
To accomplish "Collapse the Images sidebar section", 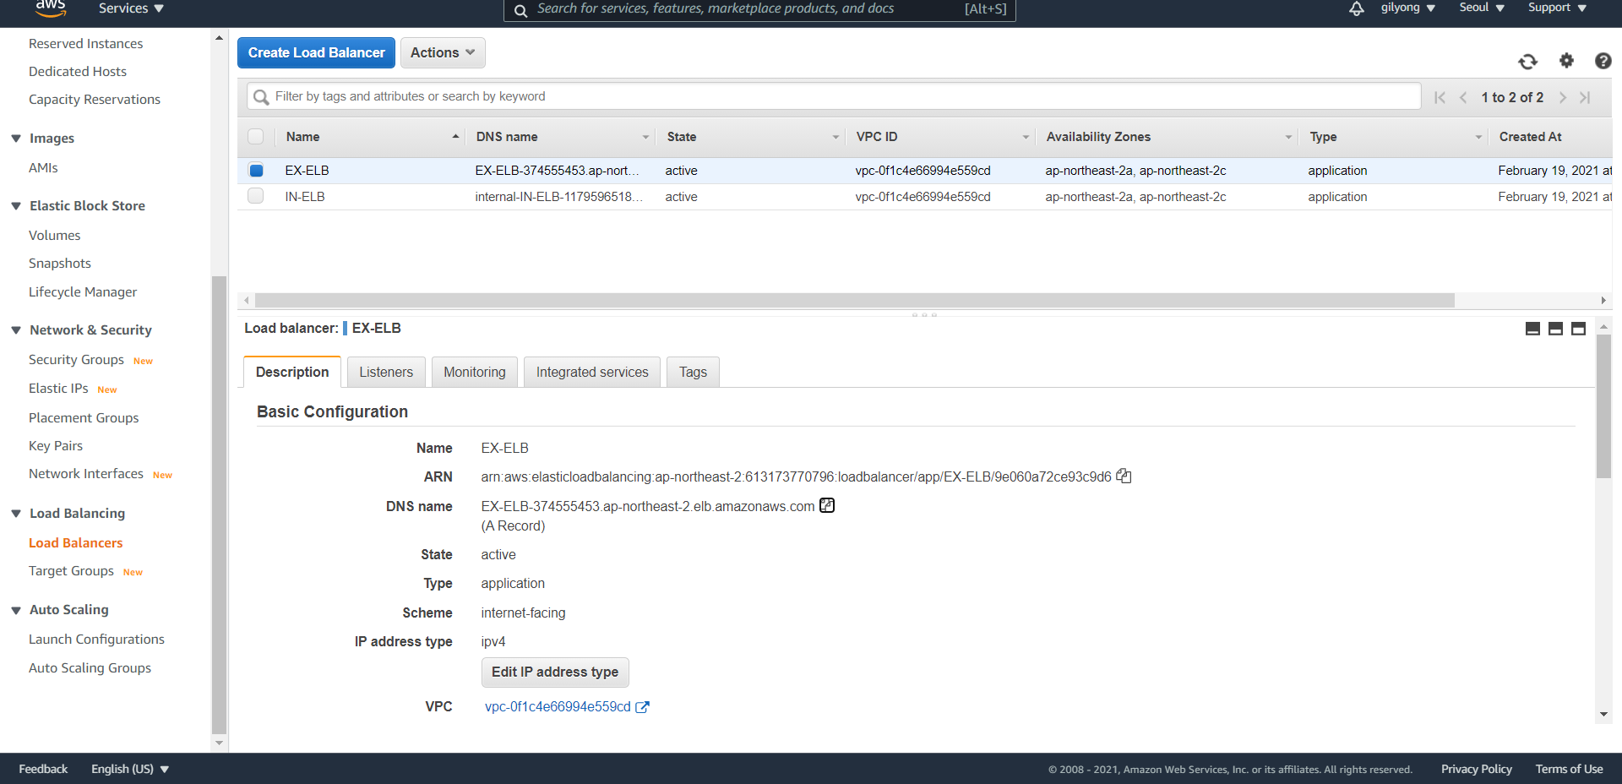I will (x=16, y=139).
